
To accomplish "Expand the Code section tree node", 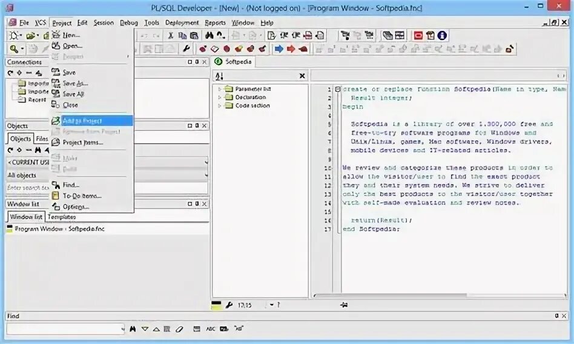I will click(220, 106).
